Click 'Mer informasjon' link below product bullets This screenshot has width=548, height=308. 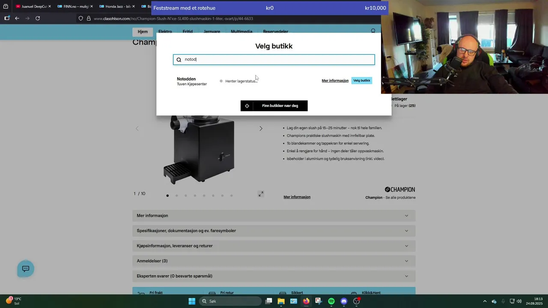(x=297, y=197)
